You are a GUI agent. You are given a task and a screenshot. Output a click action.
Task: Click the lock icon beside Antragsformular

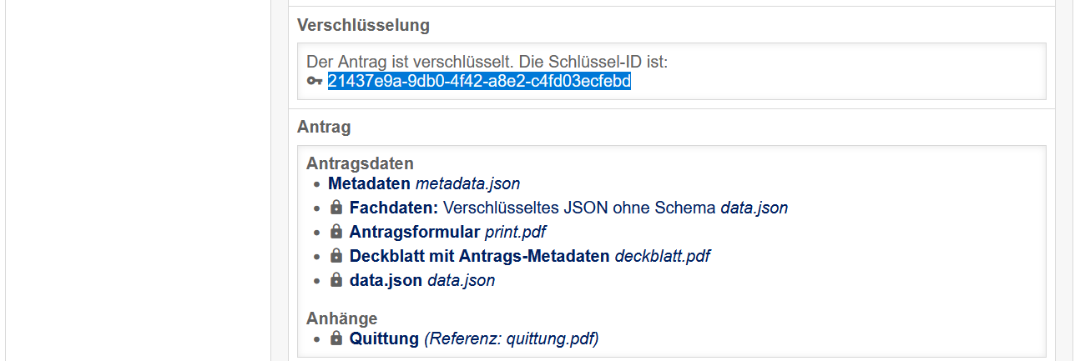(x=336, y=231)
